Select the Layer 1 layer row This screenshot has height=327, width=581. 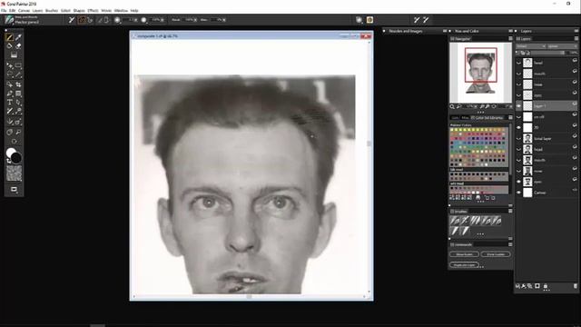[x=547, y=106]
